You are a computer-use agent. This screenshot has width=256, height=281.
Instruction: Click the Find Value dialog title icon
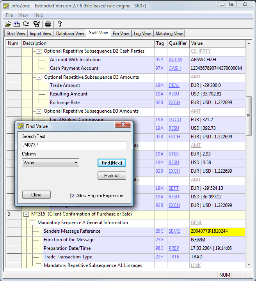(21, 126)
